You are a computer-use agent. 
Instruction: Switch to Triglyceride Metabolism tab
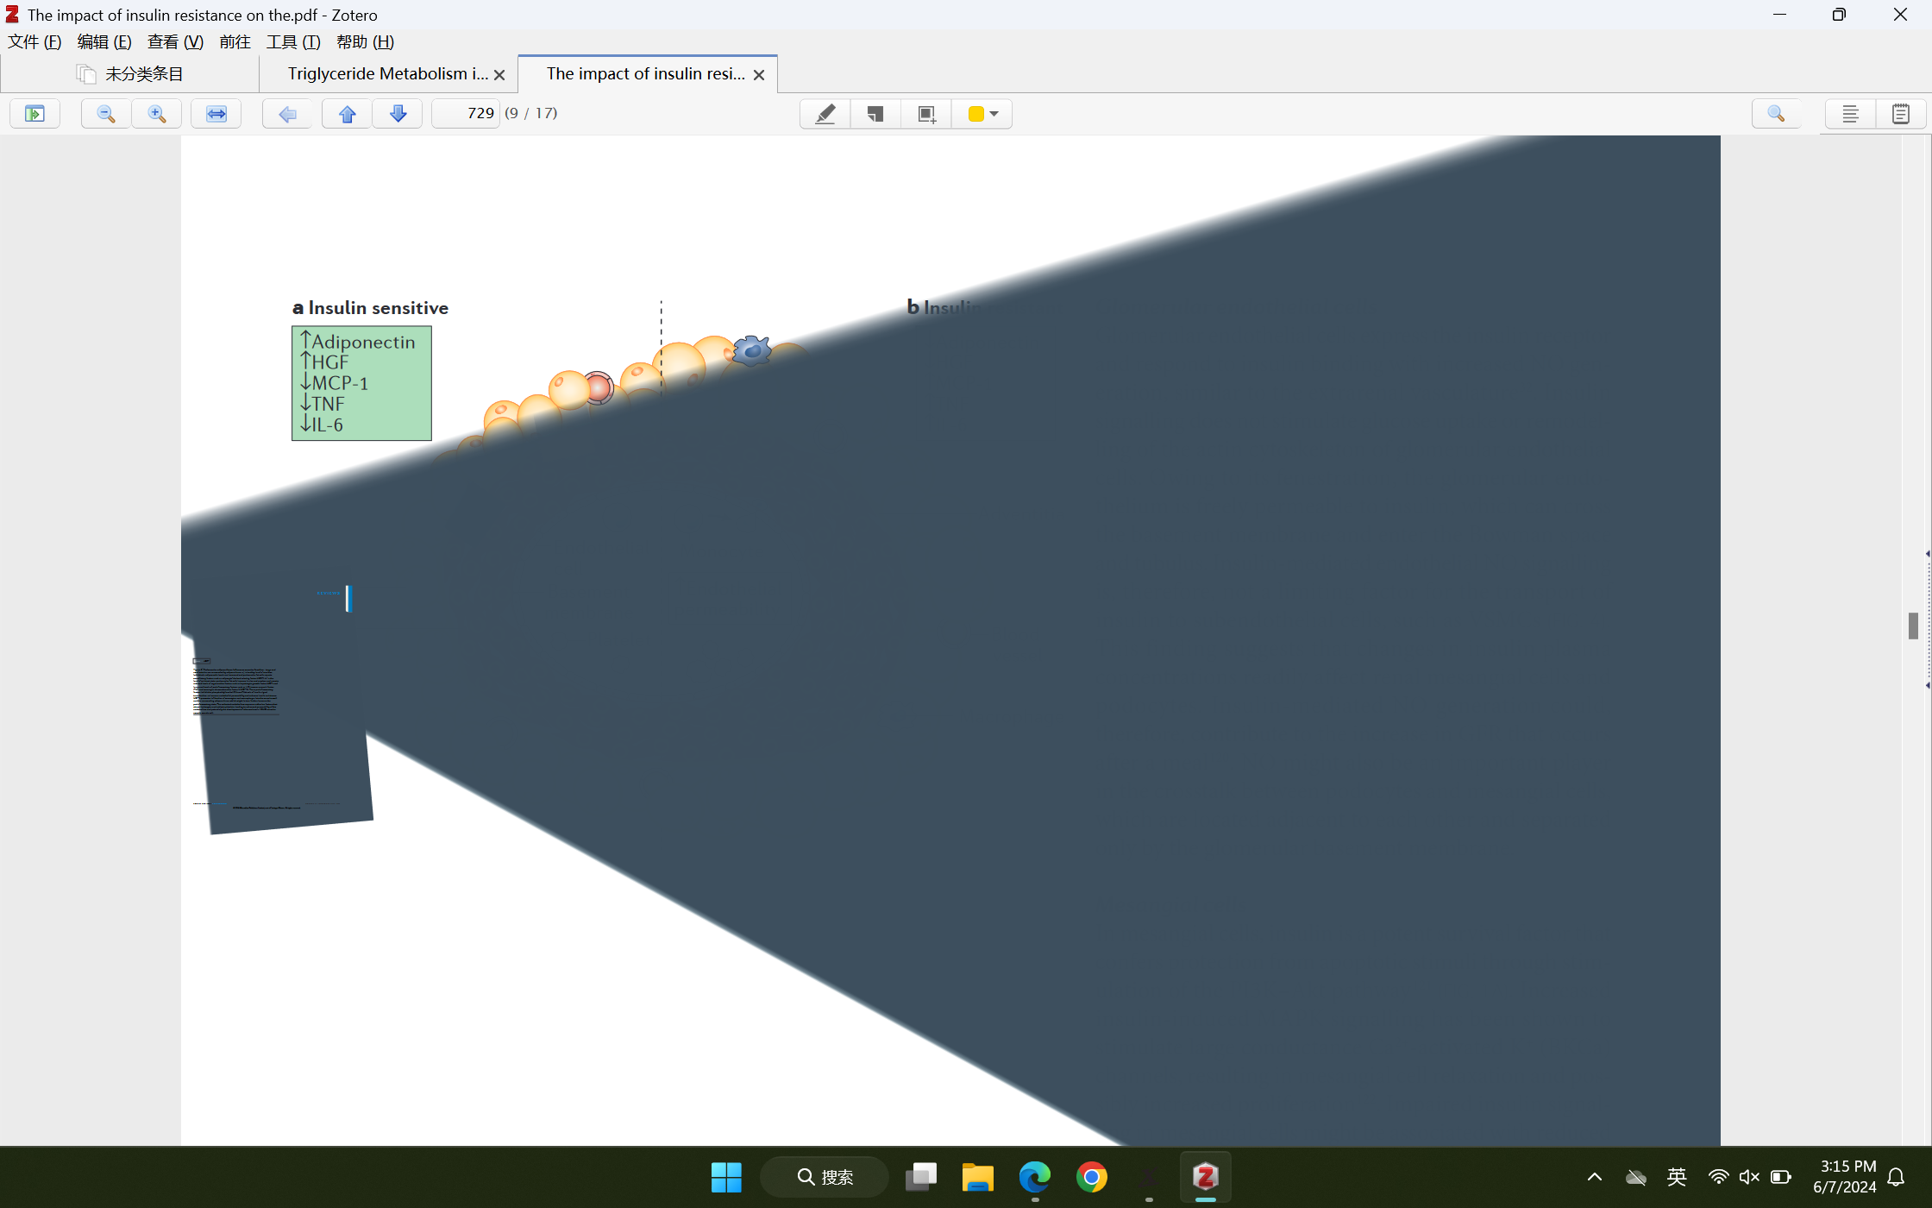[x=387, y=73]
